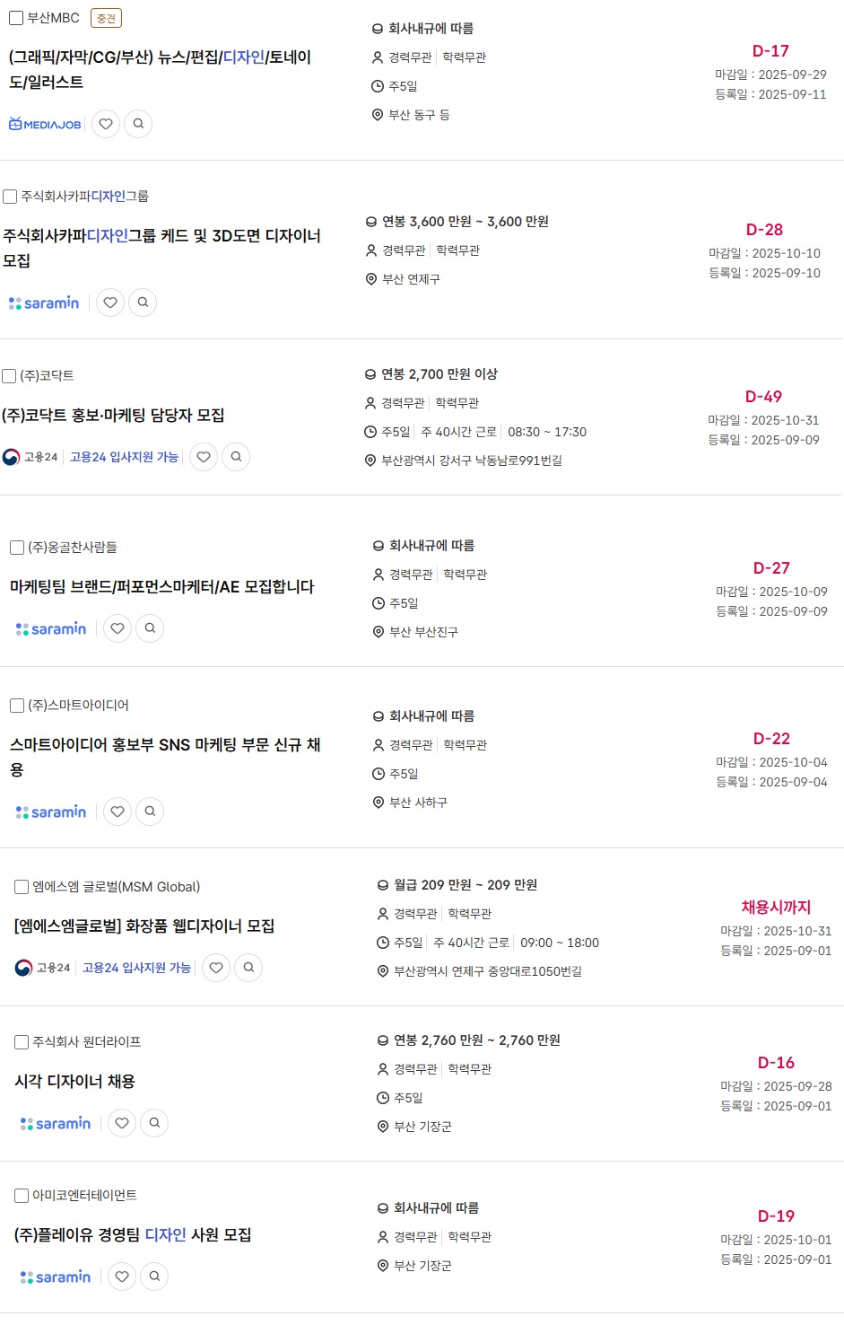Favorite the 플레이유 경영팀 디자인 posting

click(x=122, y=1277)
